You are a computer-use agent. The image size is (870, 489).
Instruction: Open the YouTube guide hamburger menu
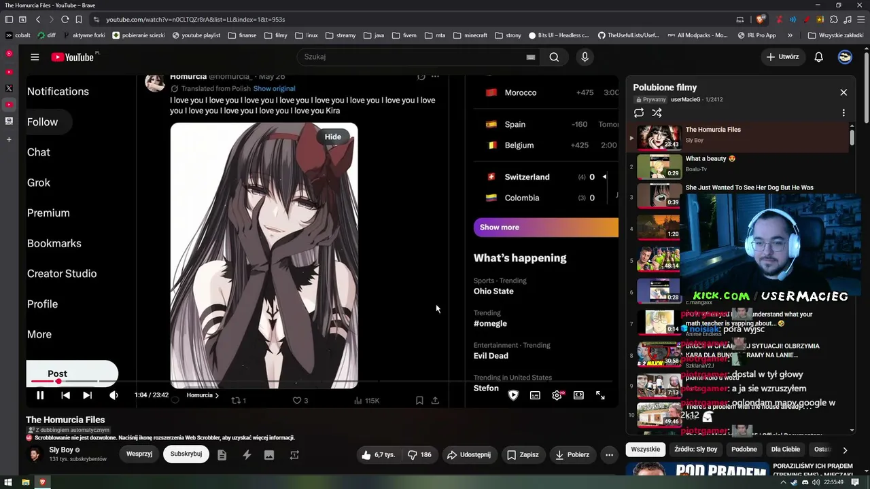(x=35, y=57)
